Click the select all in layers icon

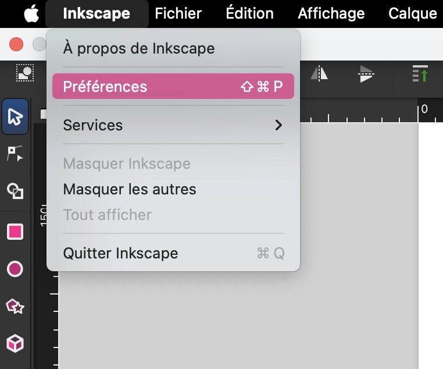(25, 73)
